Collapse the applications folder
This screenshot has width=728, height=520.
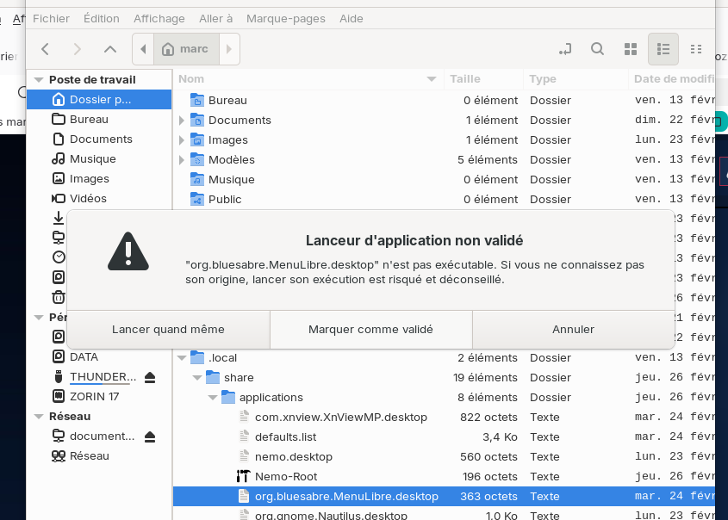[x=213, y=398]
